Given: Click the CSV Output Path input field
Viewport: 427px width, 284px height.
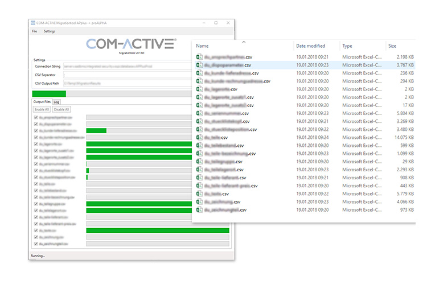Looking at the screenshot, I should (128, 83).
